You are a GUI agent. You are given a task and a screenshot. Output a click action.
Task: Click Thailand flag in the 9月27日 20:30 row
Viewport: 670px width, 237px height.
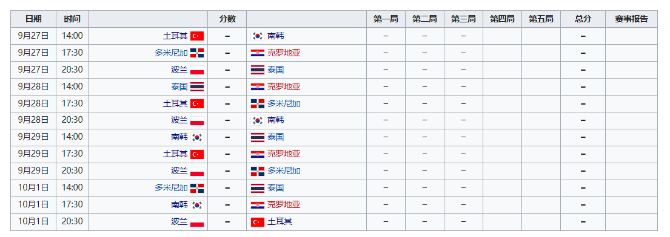point(258,70)
